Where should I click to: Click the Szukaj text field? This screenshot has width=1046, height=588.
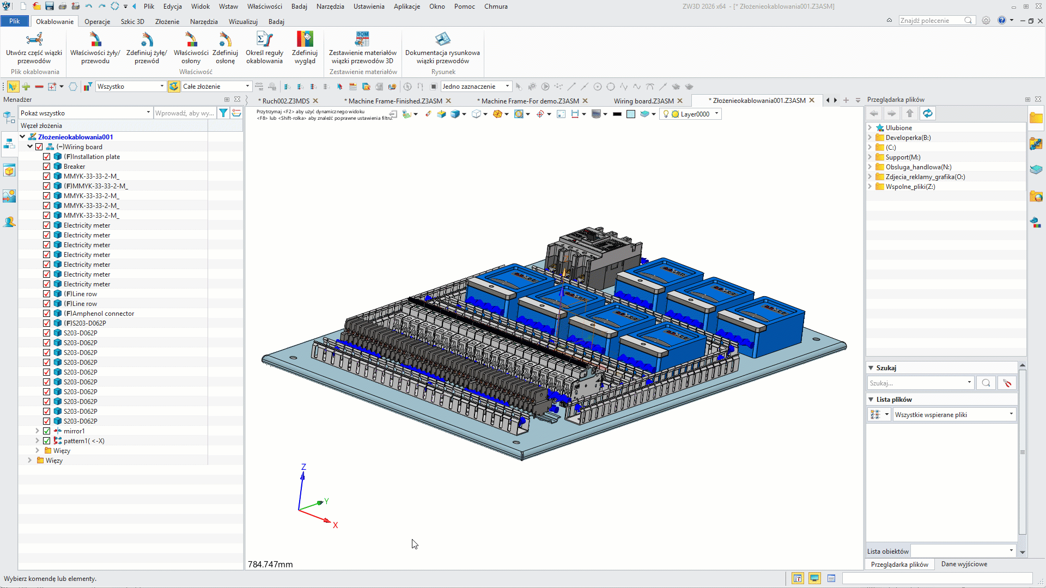pyautogui.click(x=920, y=383)
